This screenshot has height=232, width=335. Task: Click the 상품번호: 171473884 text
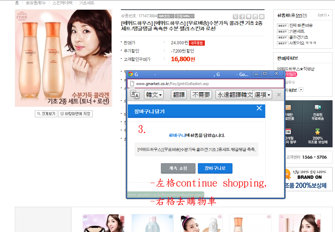pyautogui.click(x=139, y=16)
